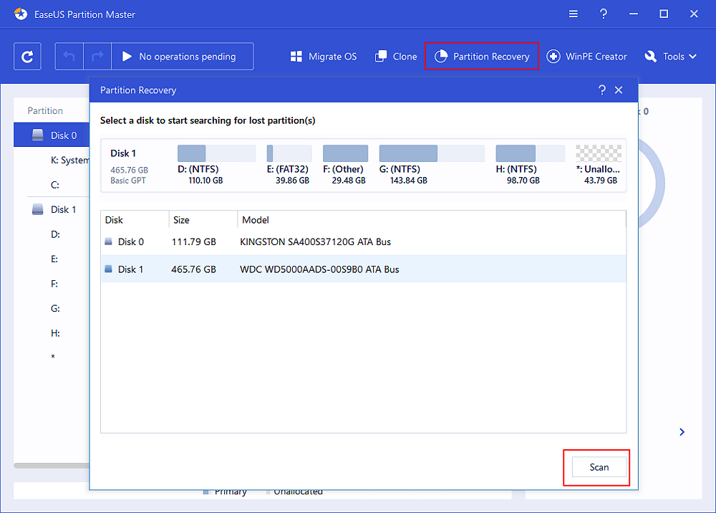Click the undo arrow button
This screenshot has height=513, width=716.
[69, 57]
